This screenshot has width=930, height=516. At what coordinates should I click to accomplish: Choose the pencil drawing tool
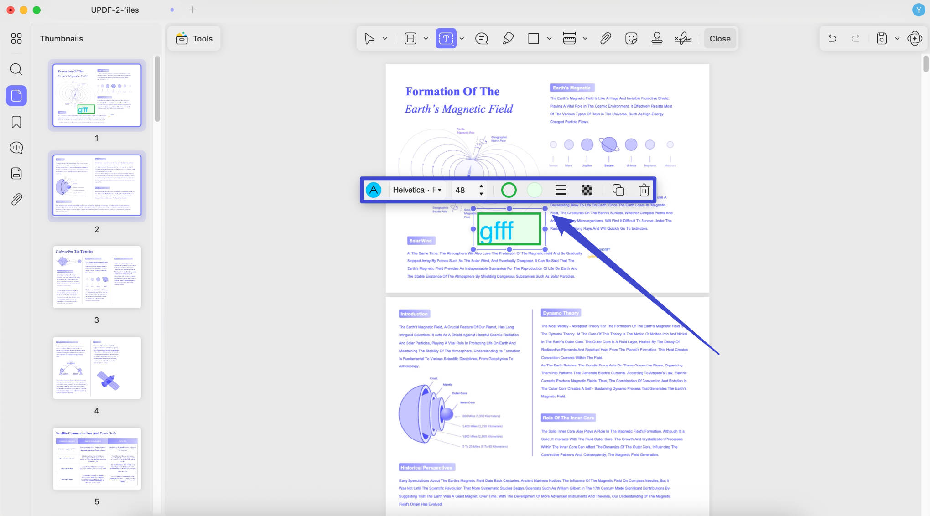point(508,39)
